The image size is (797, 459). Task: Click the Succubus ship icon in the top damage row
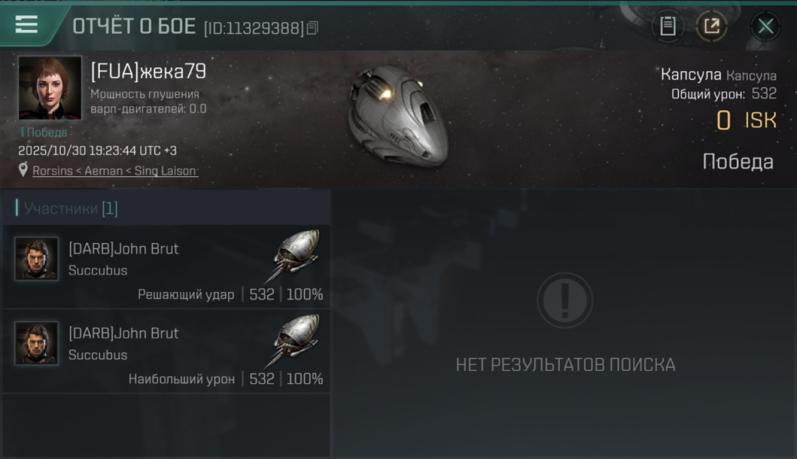pos(293,340)
